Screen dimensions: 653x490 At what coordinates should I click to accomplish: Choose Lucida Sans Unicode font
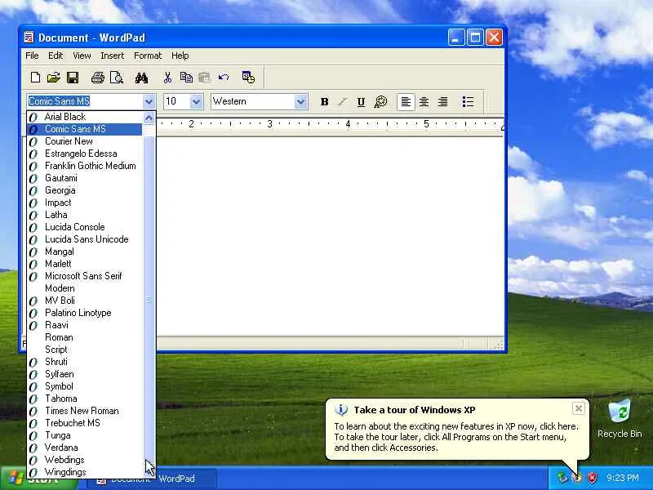click(x=85, y=239)
